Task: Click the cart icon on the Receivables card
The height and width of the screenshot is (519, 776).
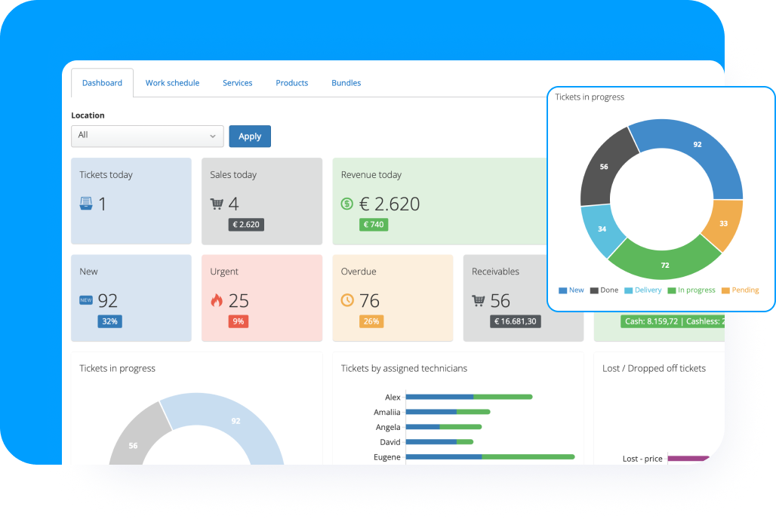Action: click(479, 299)
